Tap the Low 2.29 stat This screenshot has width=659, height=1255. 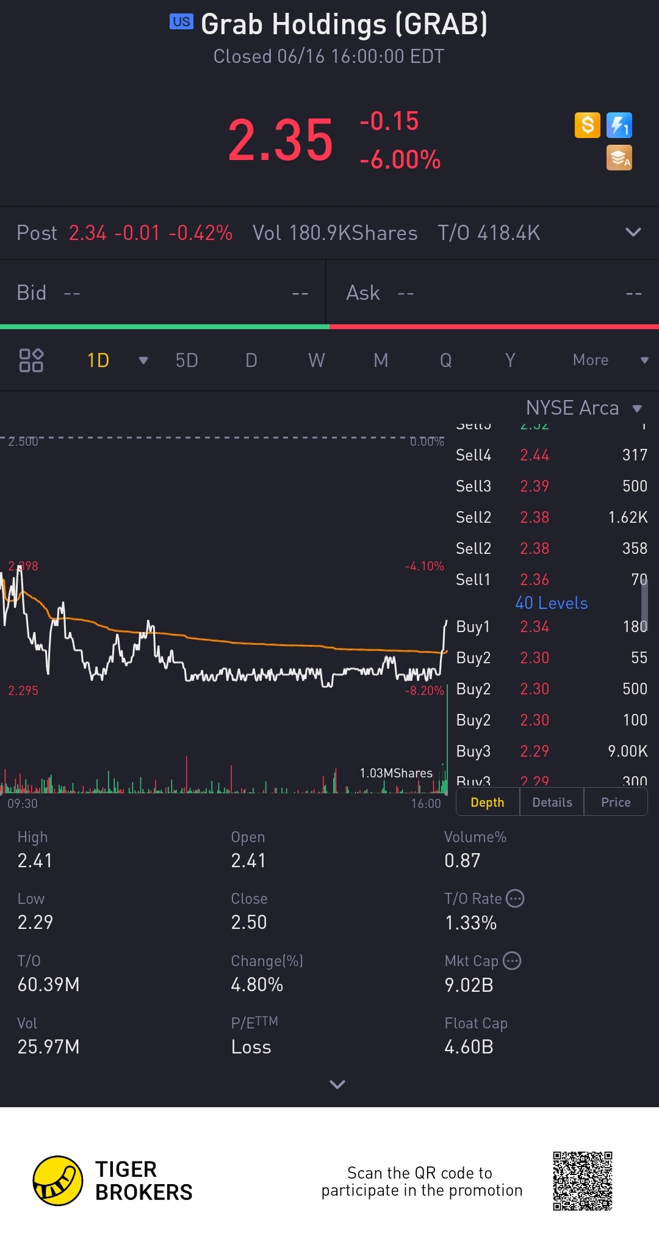35,911
